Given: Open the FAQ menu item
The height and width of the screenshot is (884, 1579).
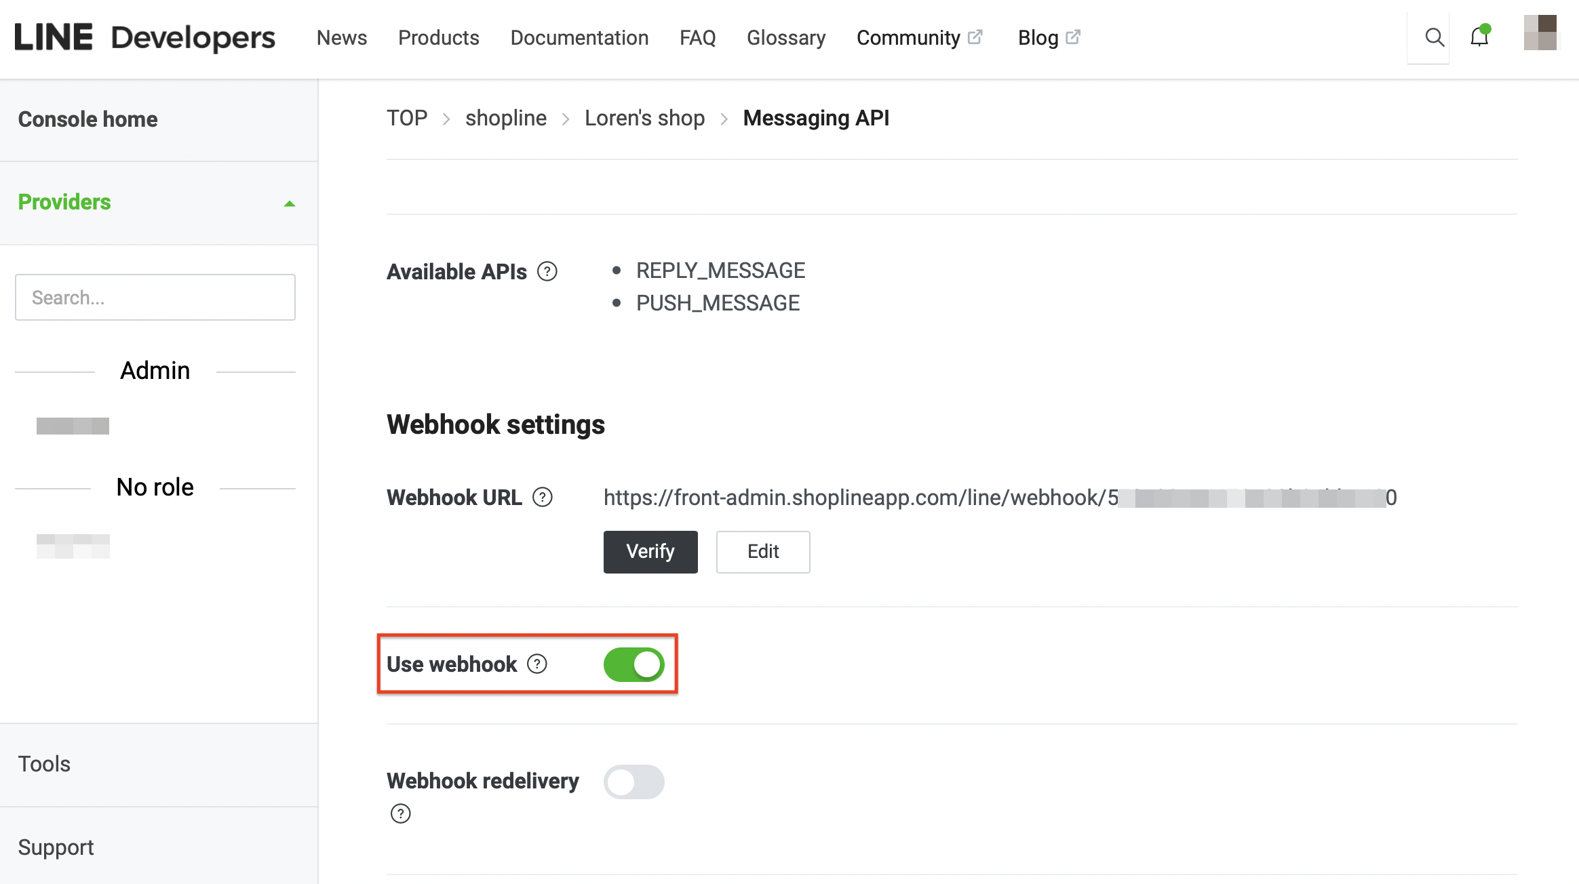Looking at the screenshot, I should click(x=697, y=37).
